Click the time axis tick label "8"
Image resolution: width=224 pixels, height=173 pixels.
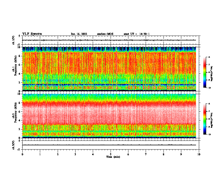(x=163, y=154)
